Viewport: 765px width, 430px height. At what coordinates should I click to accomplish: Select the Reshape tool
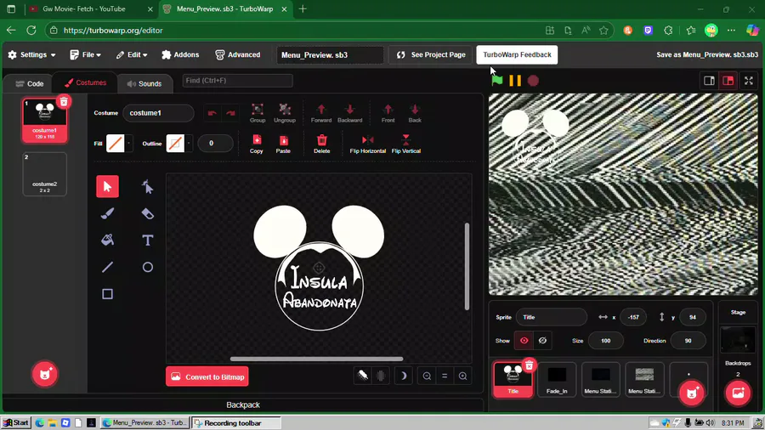147,186
